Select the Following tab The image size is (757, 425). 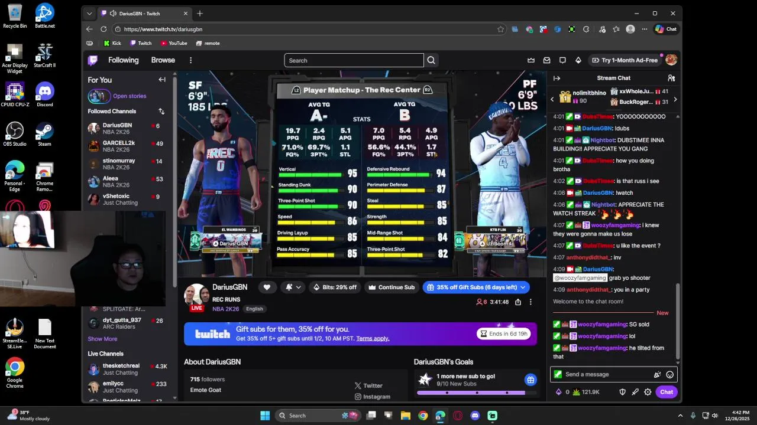click(123, 60)
